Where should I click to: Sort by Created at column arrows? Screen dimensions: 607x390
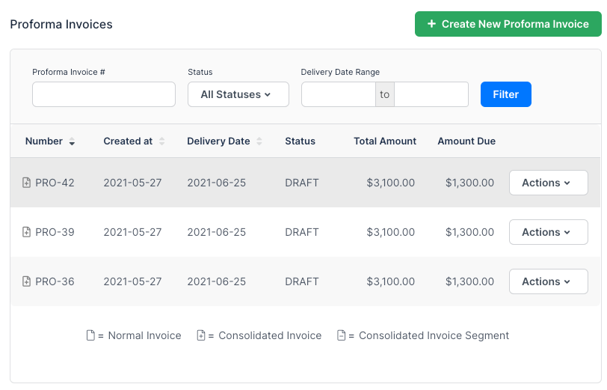tap(161, 141)
